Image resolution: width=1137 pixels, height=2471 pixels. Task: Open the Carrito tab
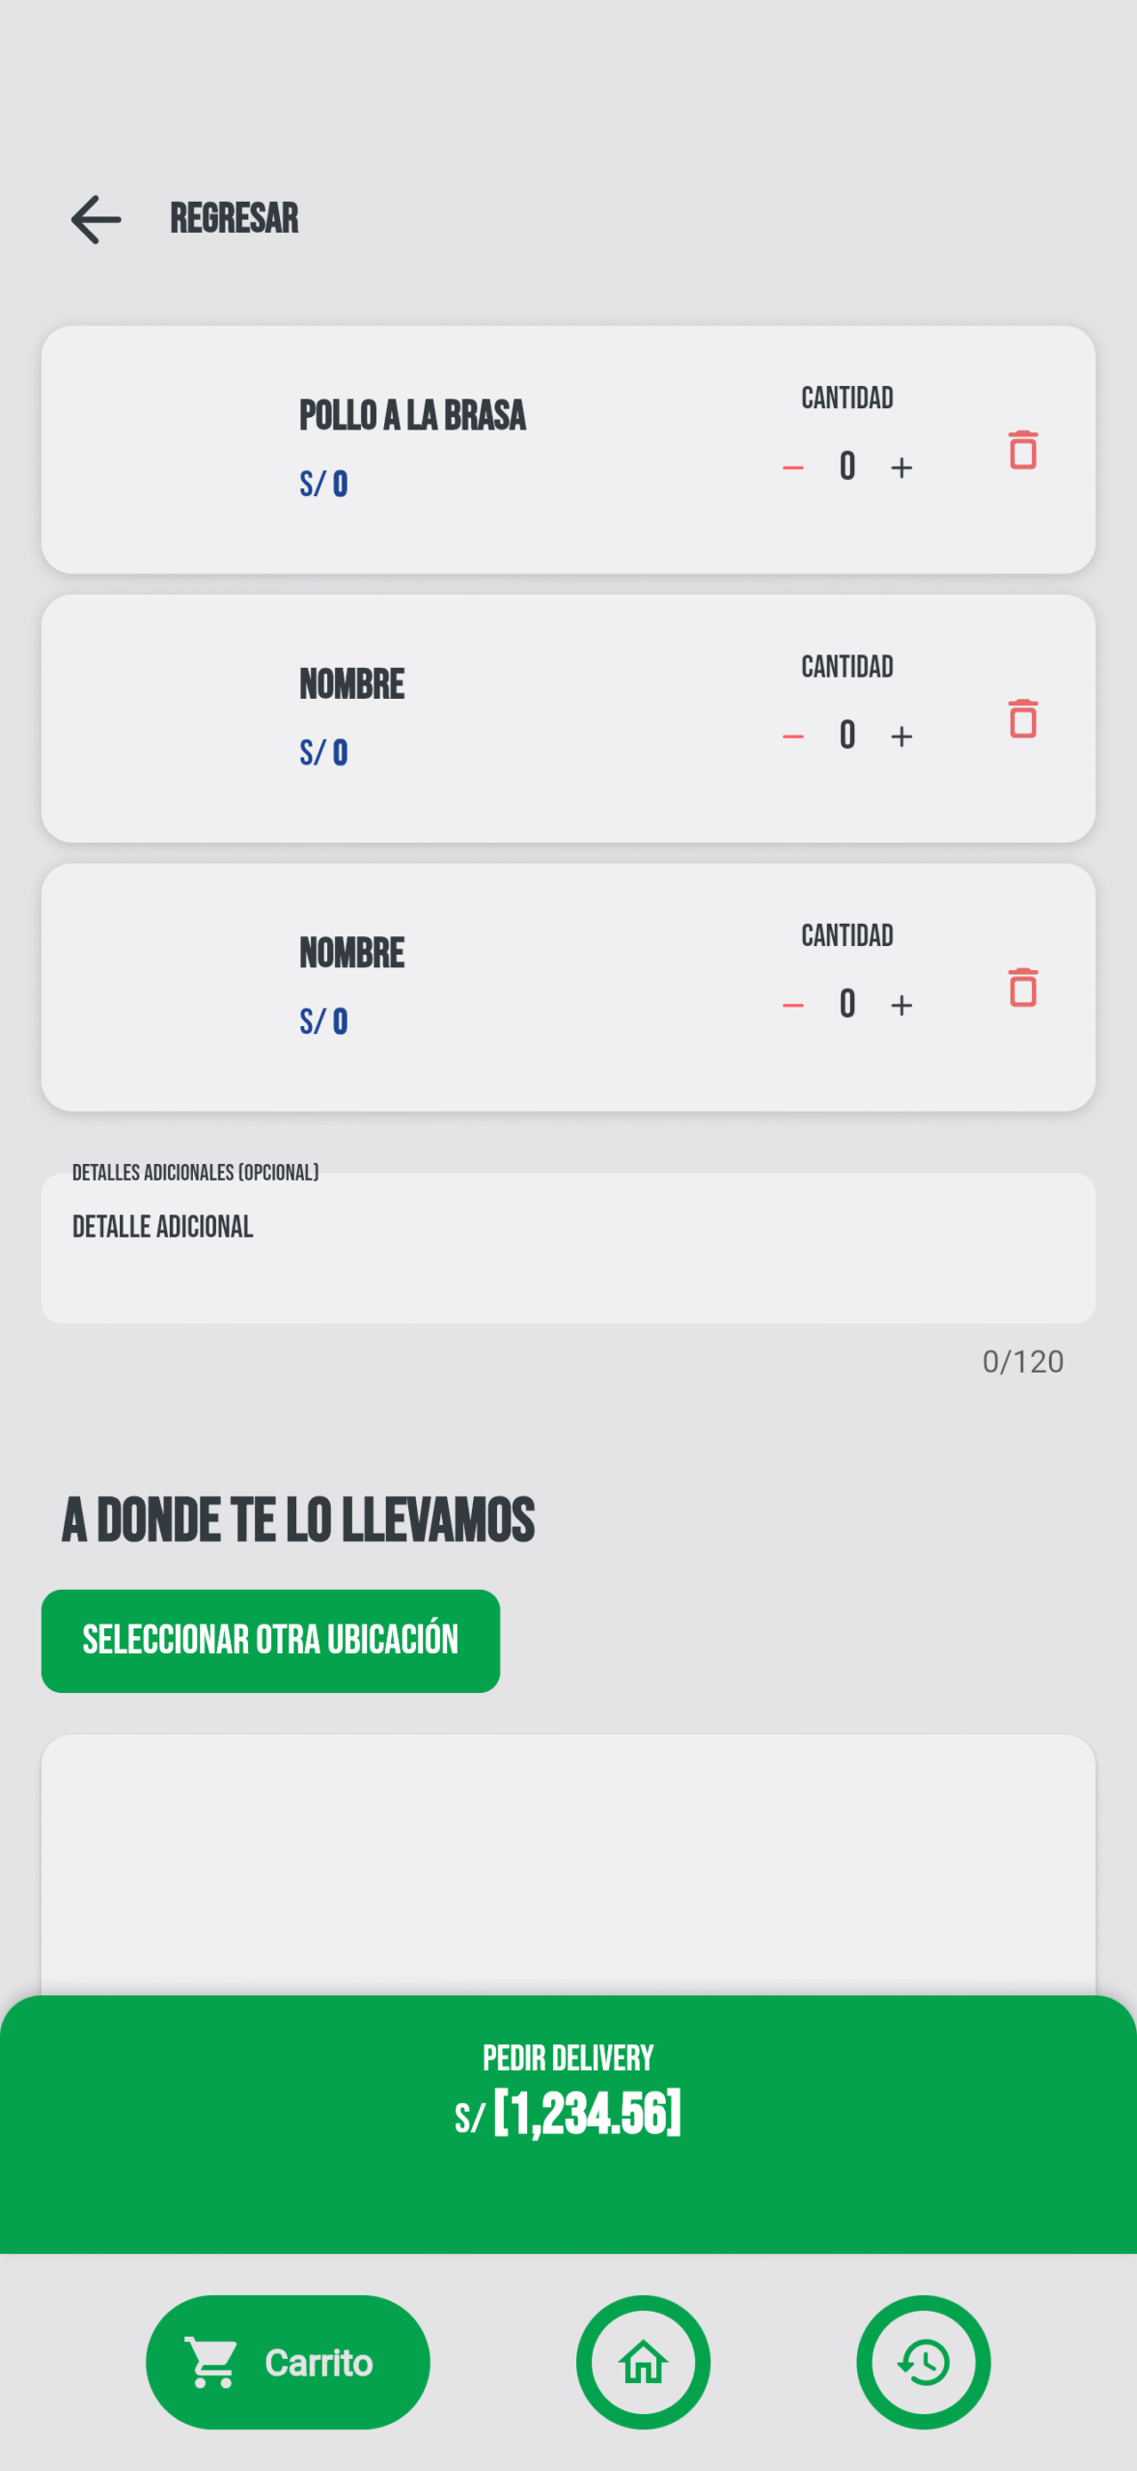[x=288, y=2362]
